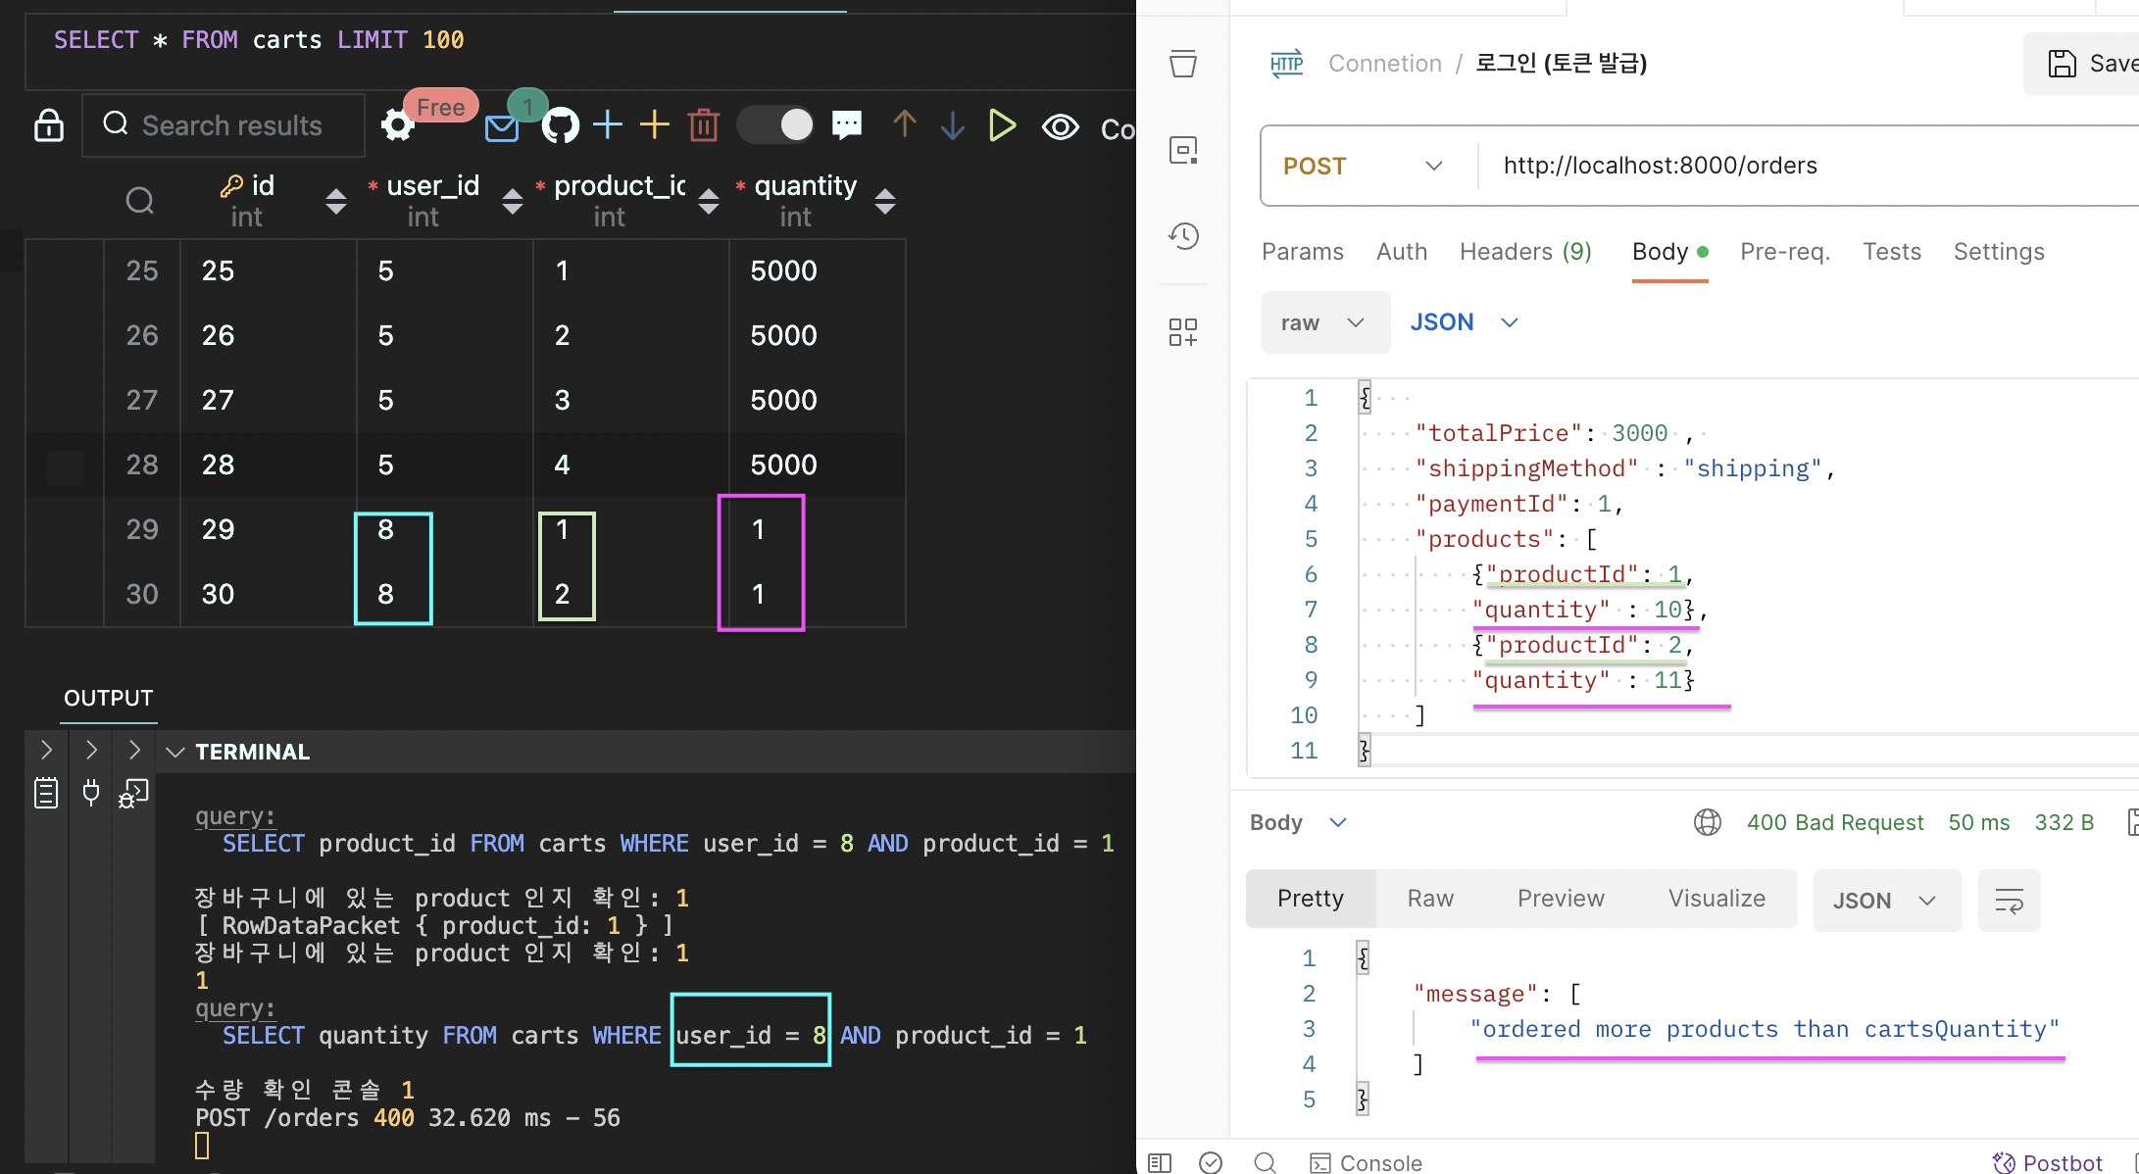Screen dimensions: 2139x1174
Task: Toggle the switch in the results toolbar
Action: (x=776, y=124)
